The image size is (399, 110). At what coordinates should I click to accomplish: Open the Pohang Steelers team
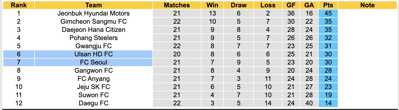pos(93,38)
